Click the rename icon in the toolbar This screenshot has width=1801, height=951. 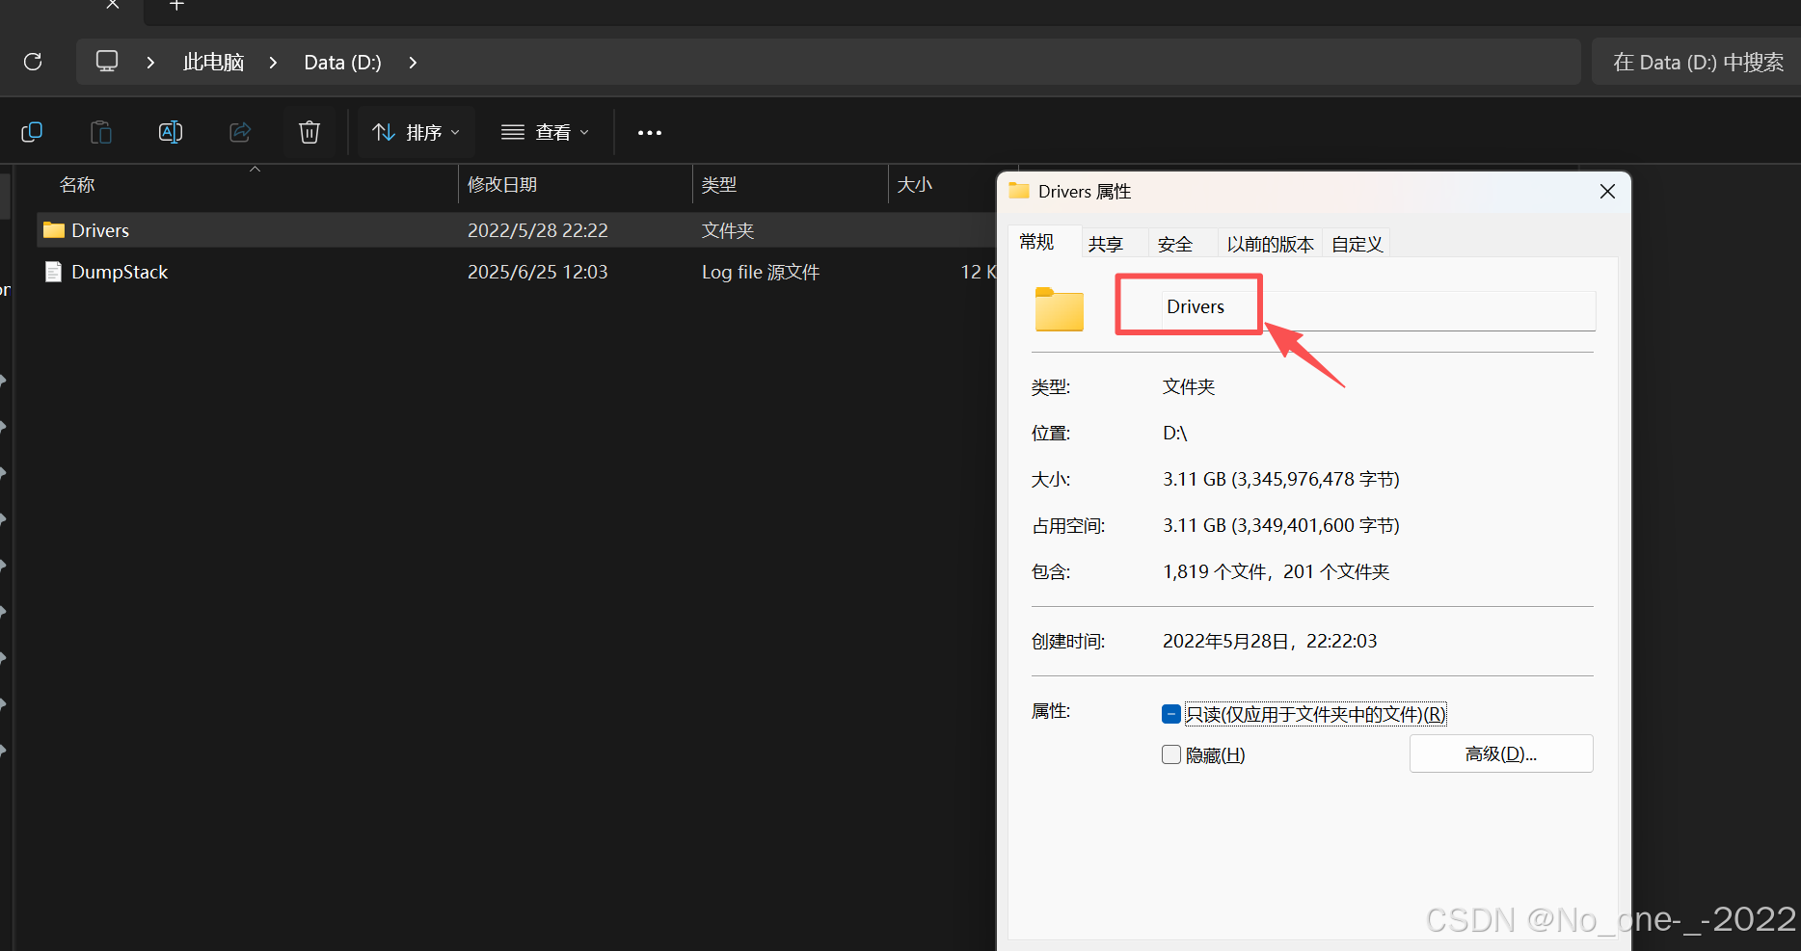pyautogui.click(x=171, y=132)
